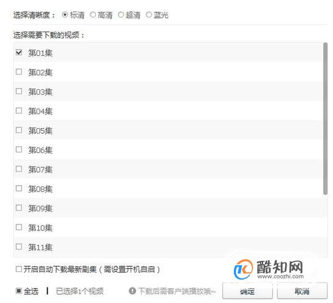The width and height of the screenshot is (333, 303).
Task: Select the 第09集 checkbox
Action: (19, 208)
